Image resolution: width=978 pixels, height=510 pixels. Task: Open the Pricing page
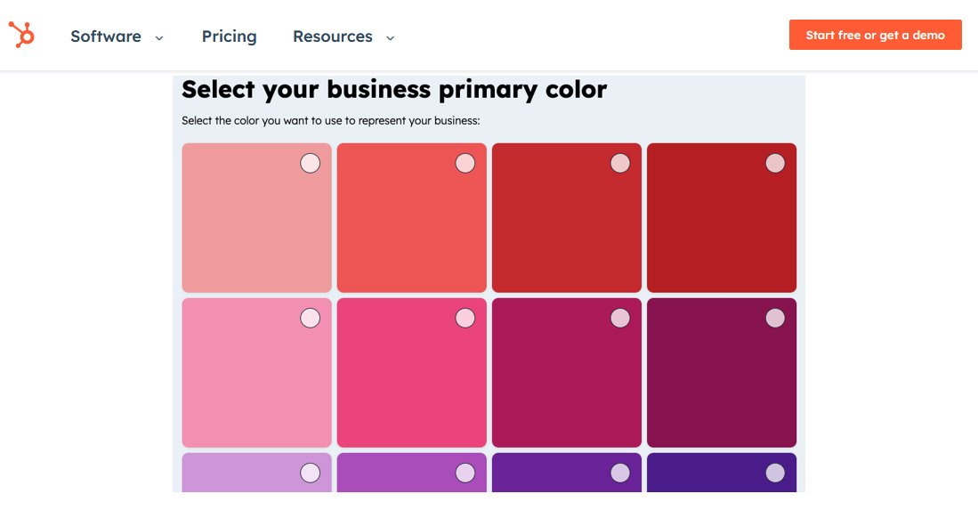(229, 36)
